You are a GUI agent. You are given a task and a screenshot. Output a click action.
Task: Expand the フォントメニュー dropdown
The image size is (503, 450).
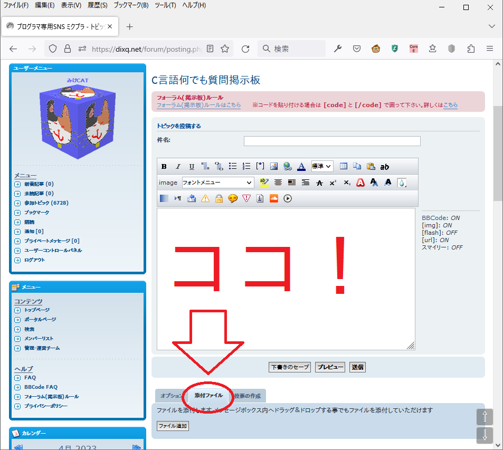(x=218, y=183)
